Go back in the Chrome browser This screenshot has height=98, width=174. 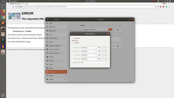[x=8, y=7]
